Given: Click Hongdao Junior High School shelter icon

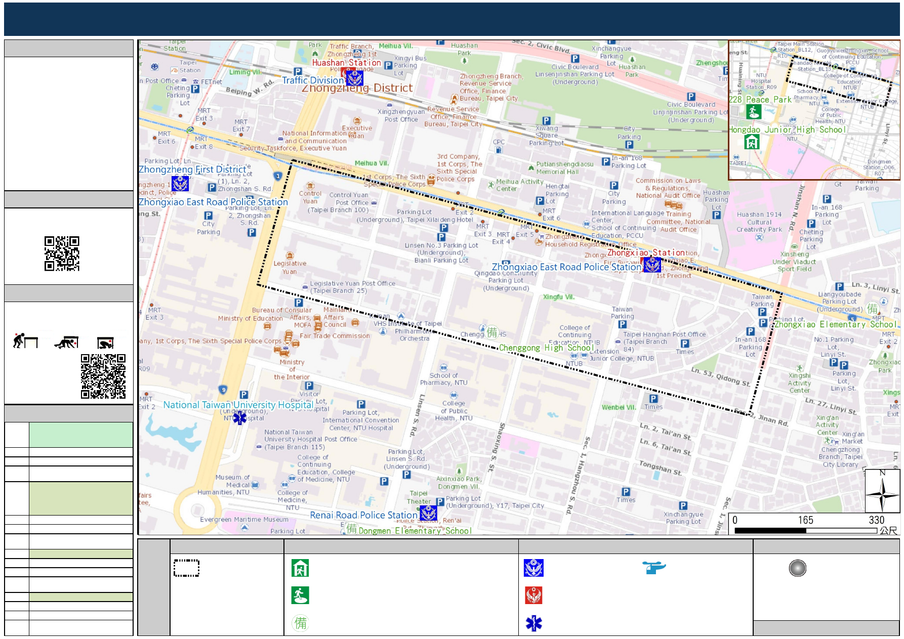Looking at the screenshot, I should point(752,142).
